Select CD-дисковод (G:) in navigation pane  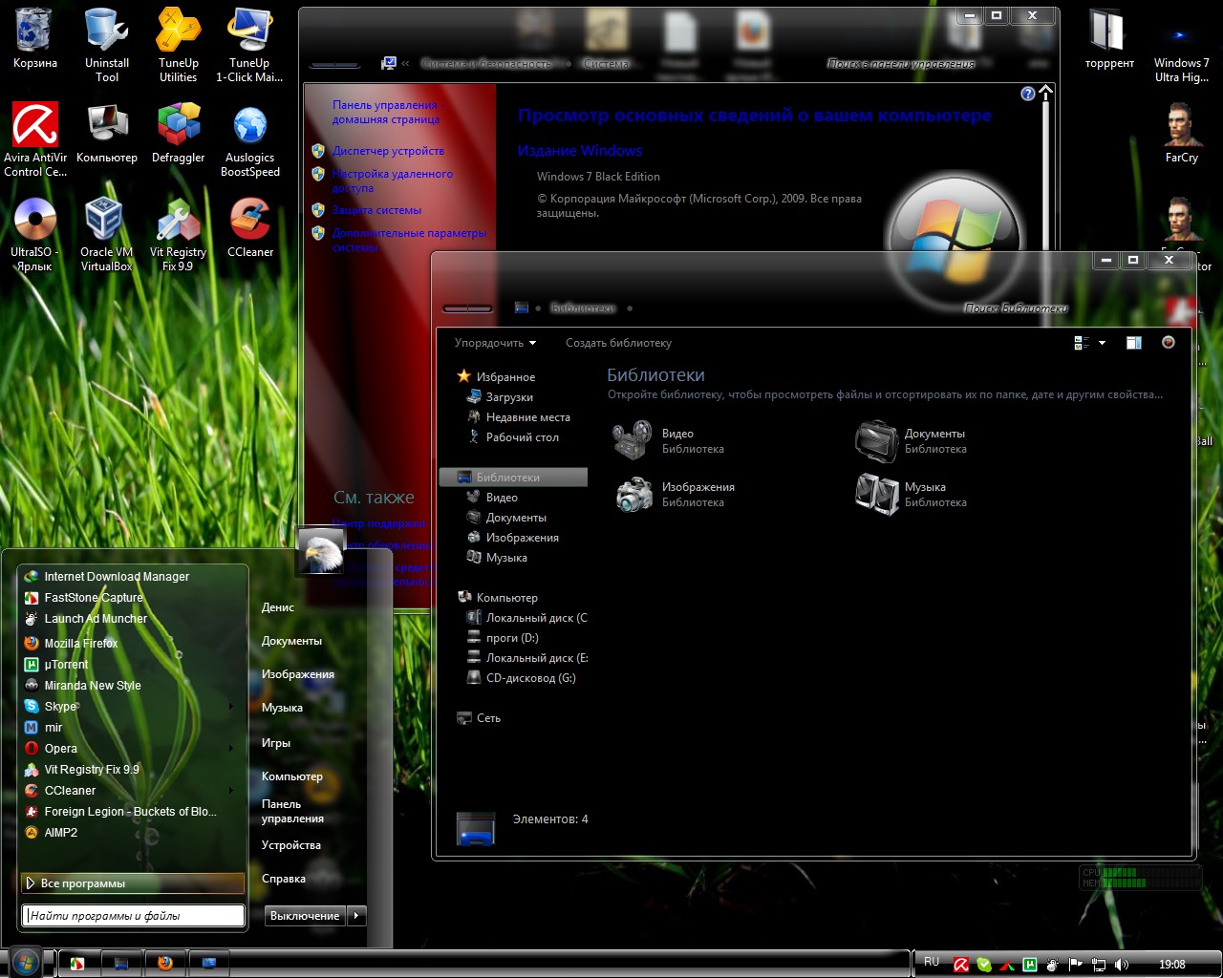530,678
